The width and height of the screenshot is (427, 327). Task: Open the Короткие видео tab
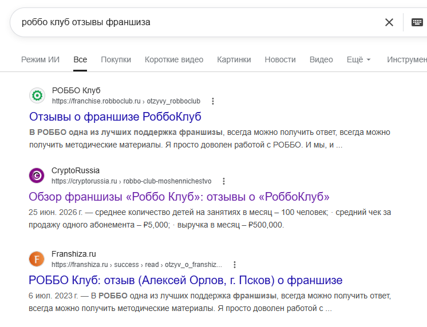174,59
